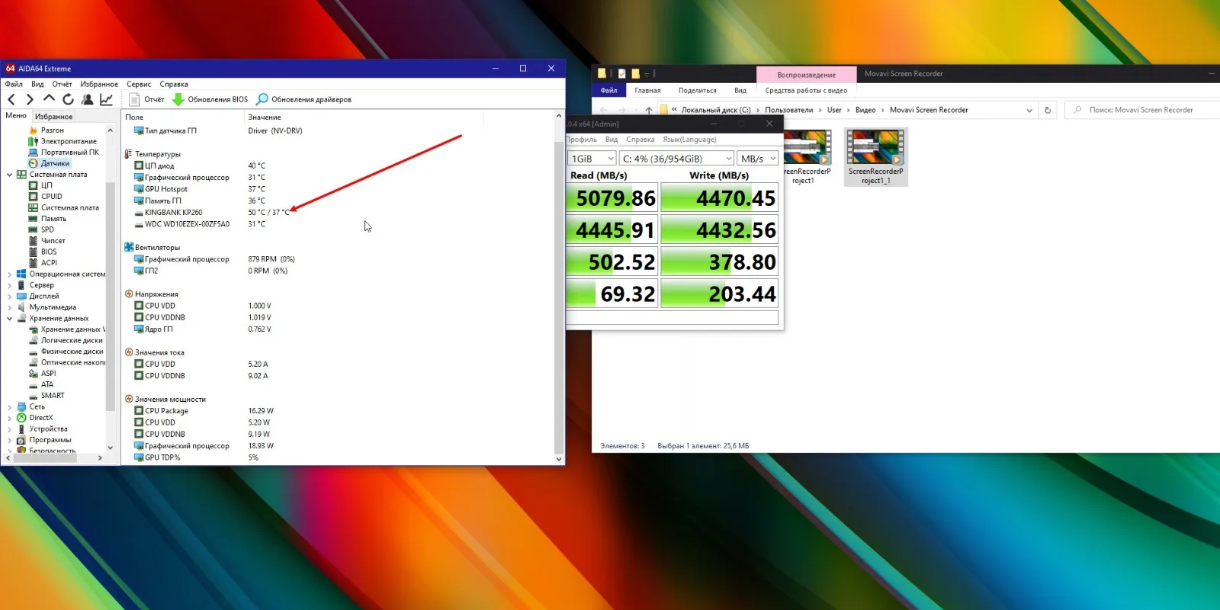Open the graph chart icon in AIDA64 toolbar
The width and height of the screenshot is (1220, 610).
pos(107,99)
